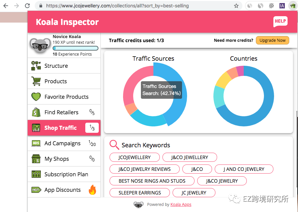The height and width of the screenshot is (212, 298).
Task: Click the Koala Inspector extension toolbar icon
Action: pos(293,6)
